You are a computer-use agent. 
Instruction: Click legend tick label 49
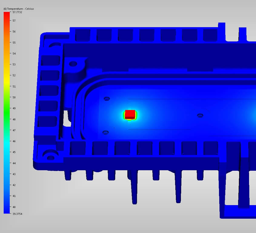(14, 108)
